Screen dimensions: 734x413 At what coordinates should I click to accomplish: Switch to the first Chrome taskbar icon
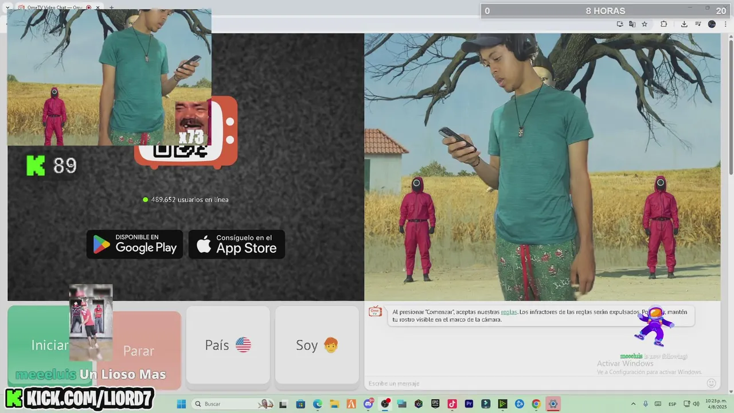tap(536, 404)
